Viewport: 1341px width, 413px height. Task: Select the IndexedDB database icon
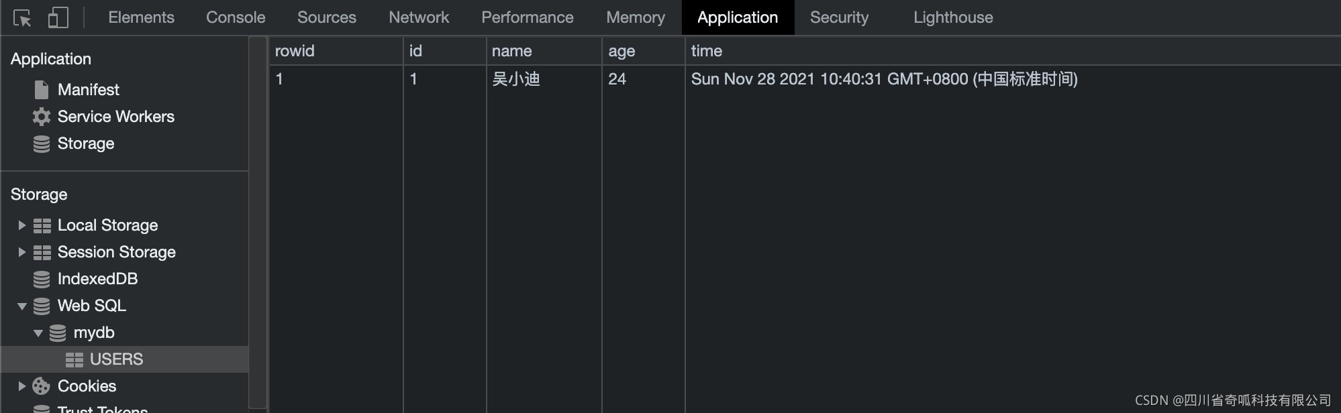pos(42,279)
